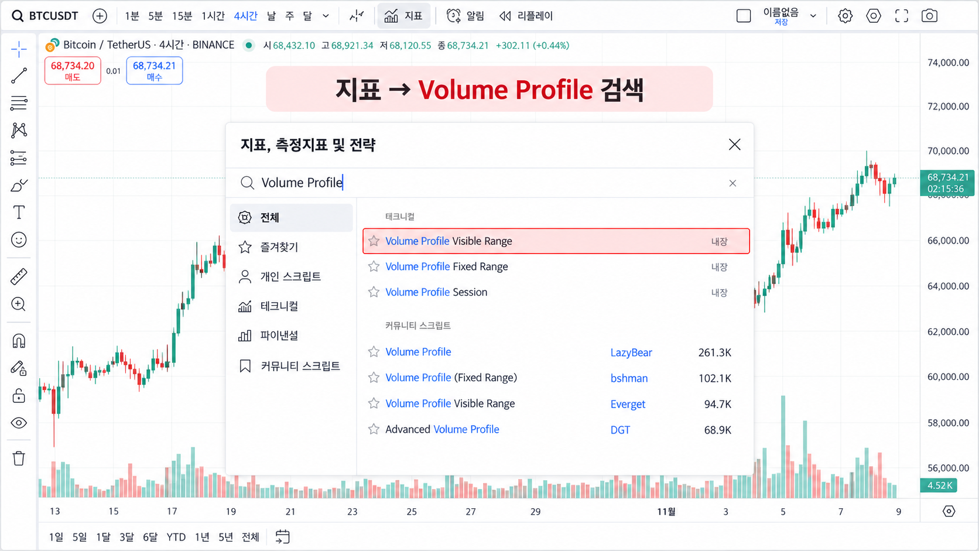Click the layout square icon

[x=744, y=16]
